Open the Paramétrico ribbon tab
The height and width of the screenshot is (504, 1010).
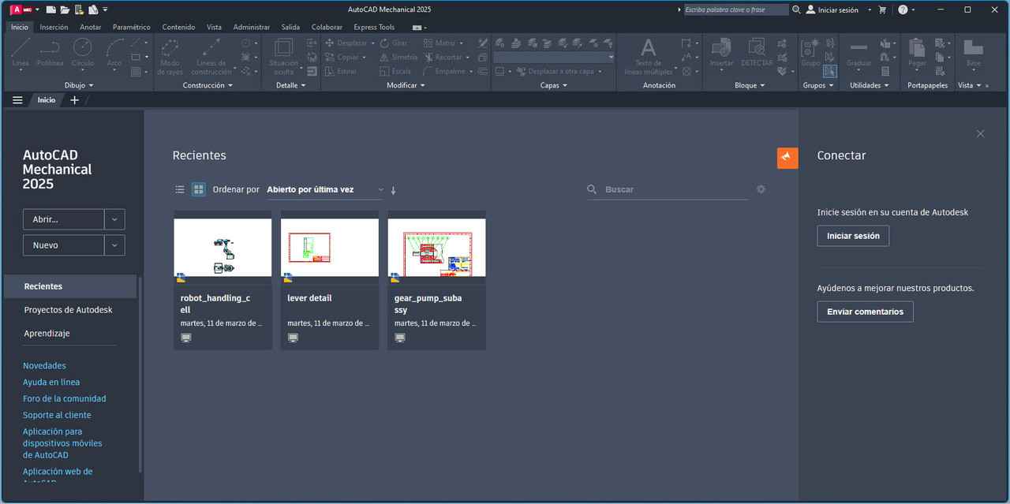pos(131,27)
